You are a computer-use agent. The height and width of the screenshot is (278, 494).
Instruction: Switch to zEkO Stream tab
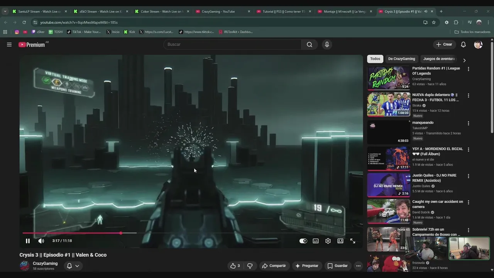(x=101, y=12)
